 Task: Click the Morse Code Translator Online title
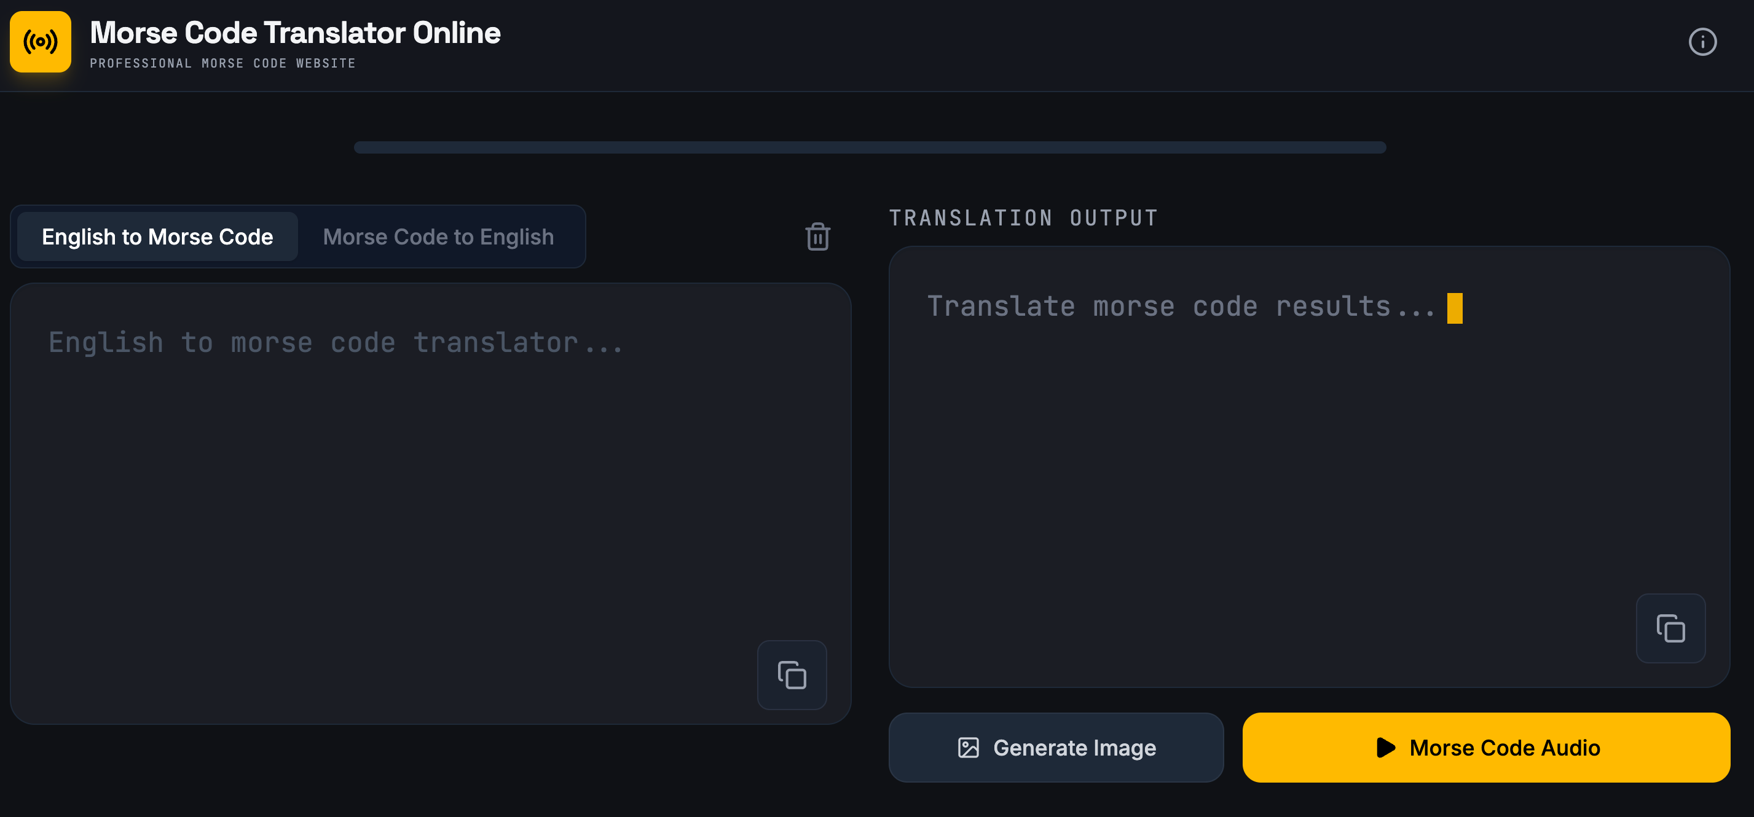click(x=295, y=33)
